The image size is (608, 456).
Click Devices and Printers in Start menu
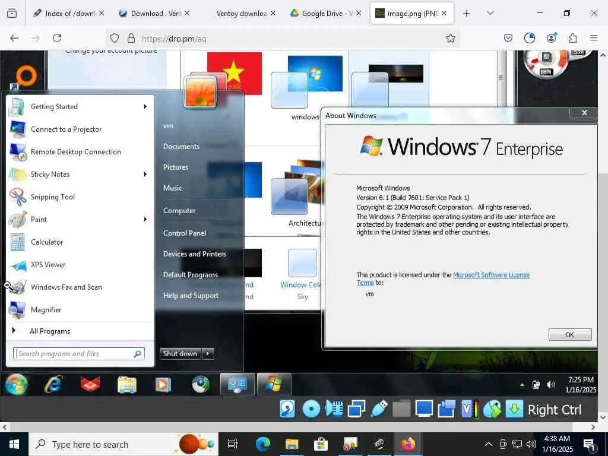pos(195,254)
